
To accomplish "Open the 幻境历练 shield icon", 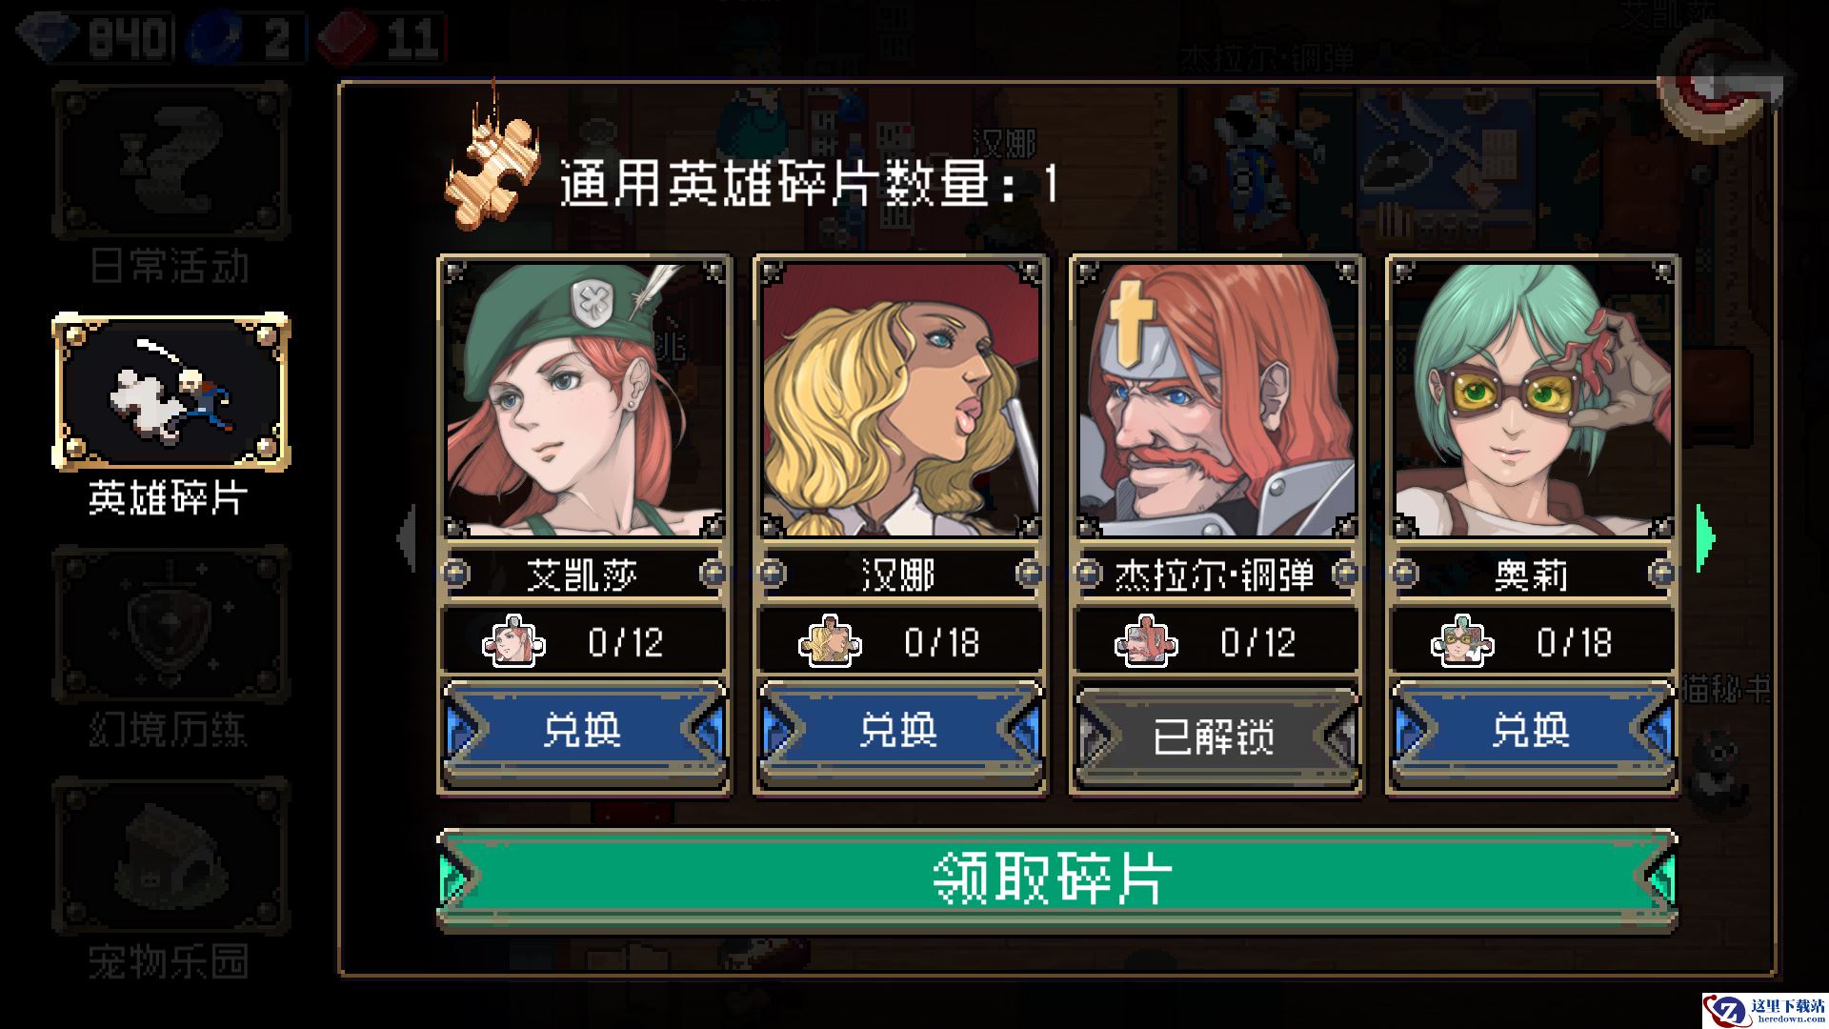I will 171,624.
